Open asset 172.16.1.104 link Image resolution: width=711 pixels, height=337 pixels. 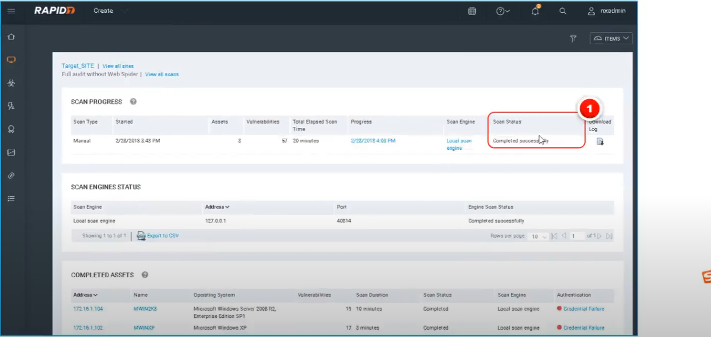pyautogui.click(x=89, y=309)
